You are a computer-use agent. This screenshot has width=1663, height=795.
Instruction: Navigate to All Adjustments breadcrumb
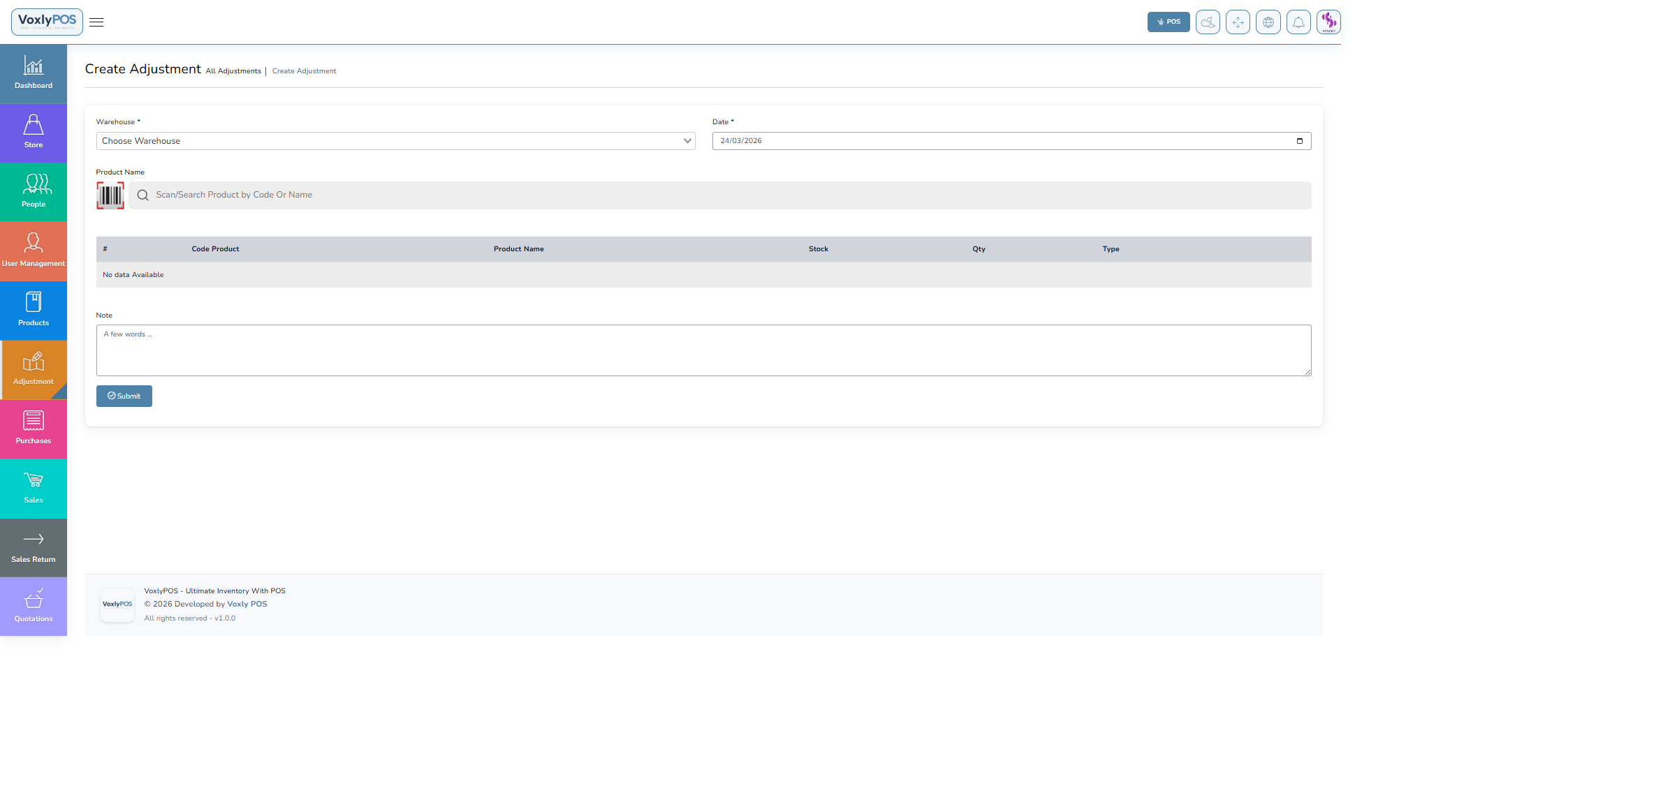click(x=233, y=70)
